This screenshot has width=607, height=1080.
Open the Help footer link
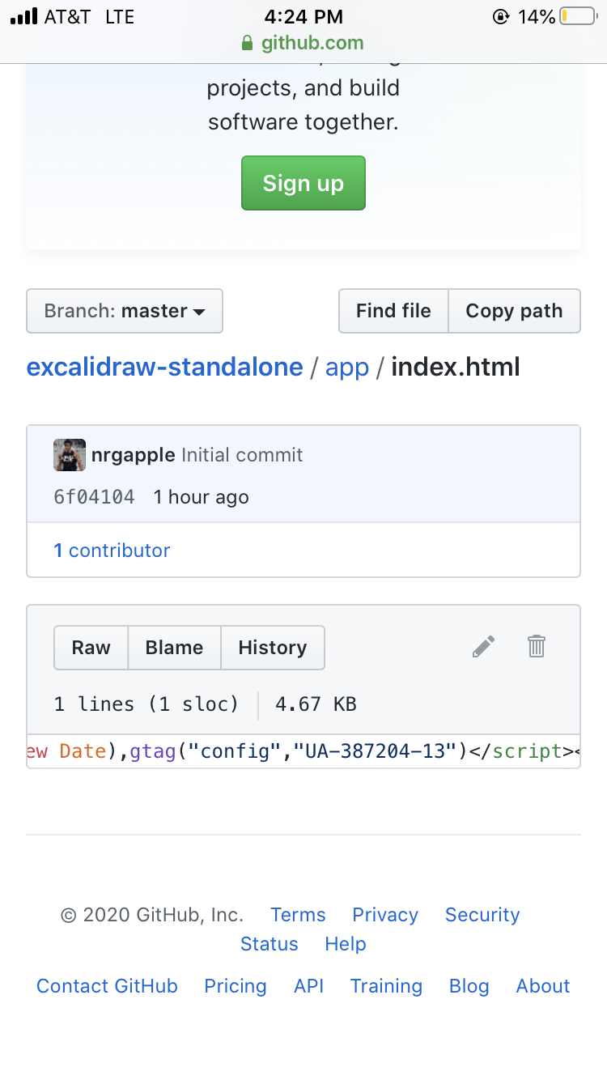pyautogui.click(x=346, y=944)
